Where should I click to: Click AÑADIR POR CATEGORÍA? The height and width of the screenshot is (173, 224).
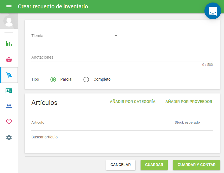(x=133, y=102)
